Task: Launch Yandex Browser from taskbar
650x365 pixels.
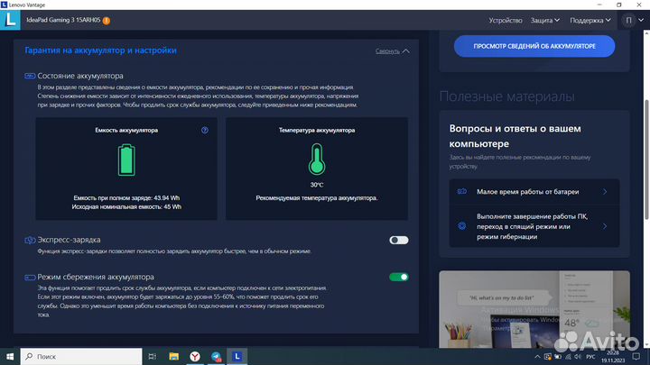Action: [195, 356]
